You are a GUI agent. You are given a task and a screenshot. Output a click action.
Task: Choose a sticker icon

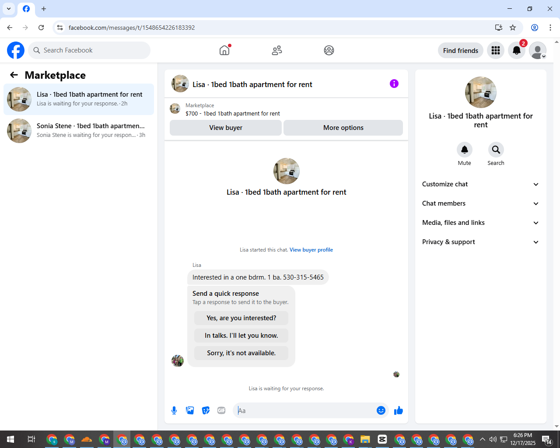click(206, 410)
